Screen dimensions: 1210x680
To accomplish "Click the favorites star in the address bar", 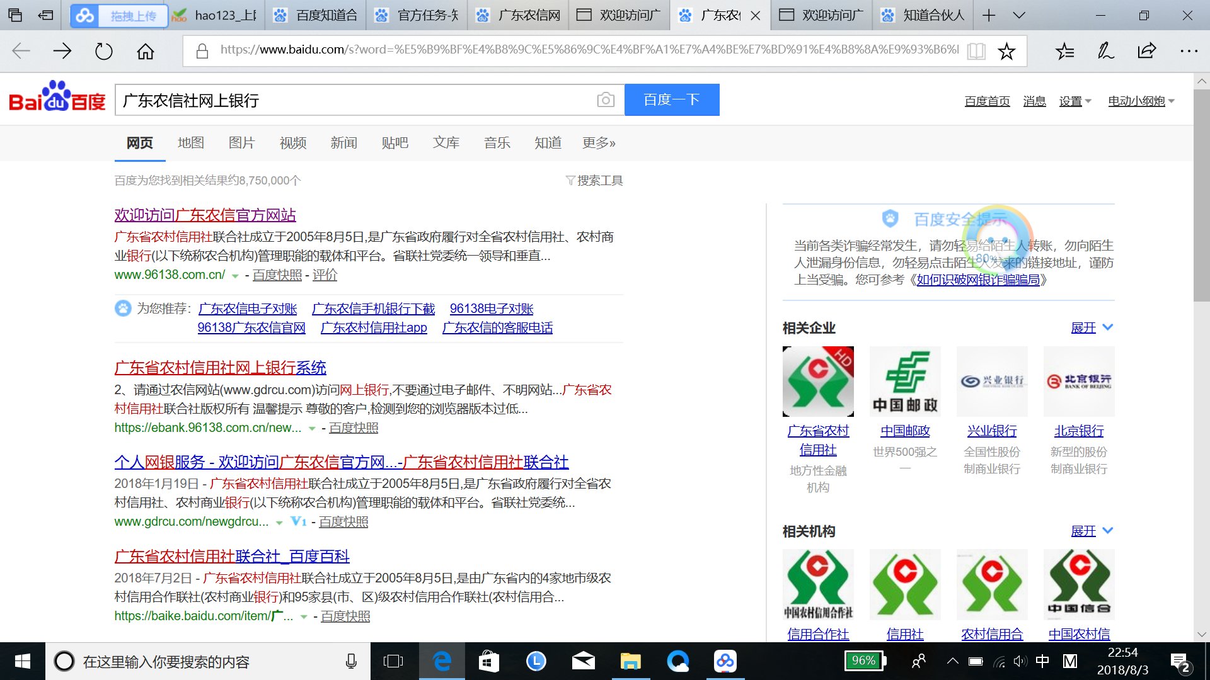I will [1006, 51].
